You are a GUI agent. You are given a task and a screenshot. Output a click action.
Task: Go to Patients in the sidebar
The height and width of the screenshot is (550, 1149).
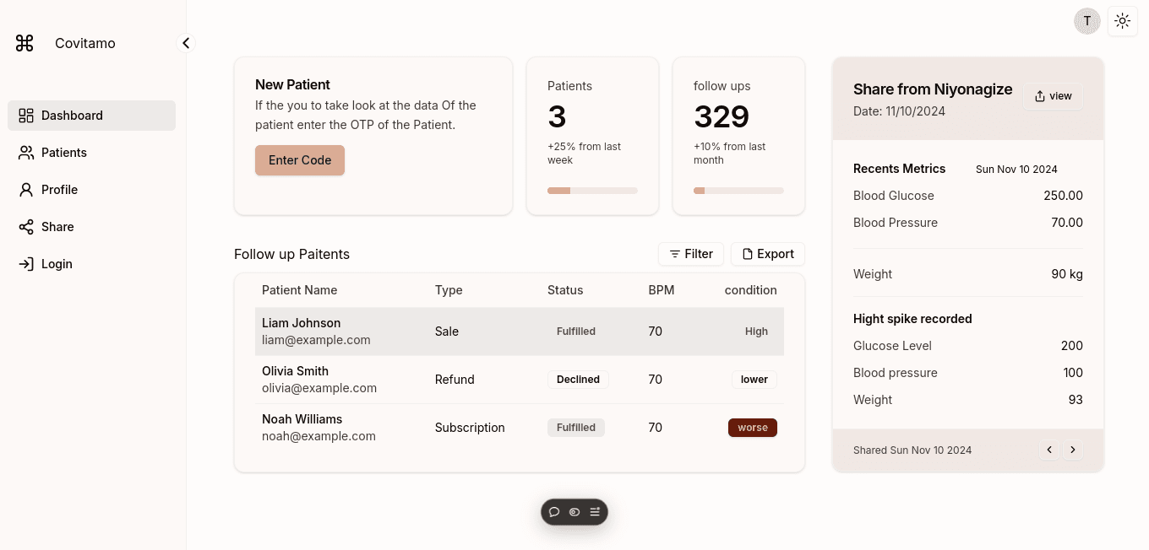click(92, 153)
